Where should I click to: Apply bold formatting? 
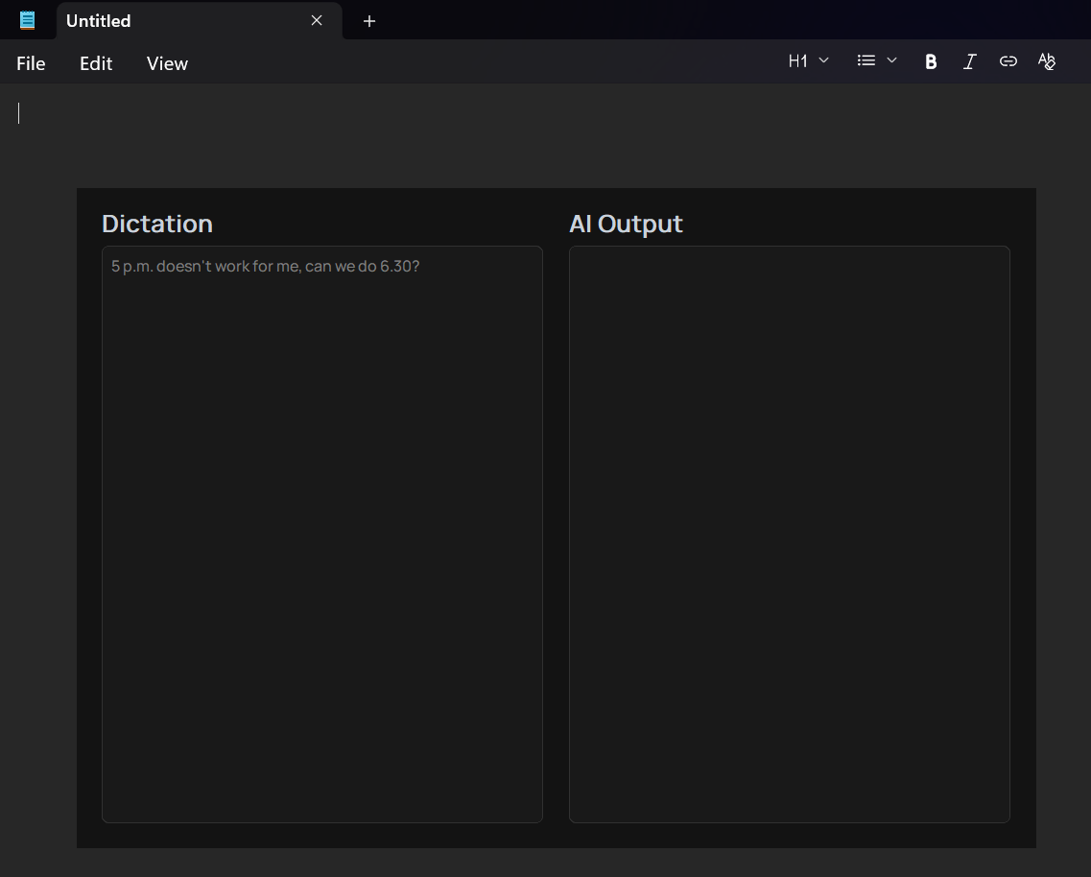930,60
